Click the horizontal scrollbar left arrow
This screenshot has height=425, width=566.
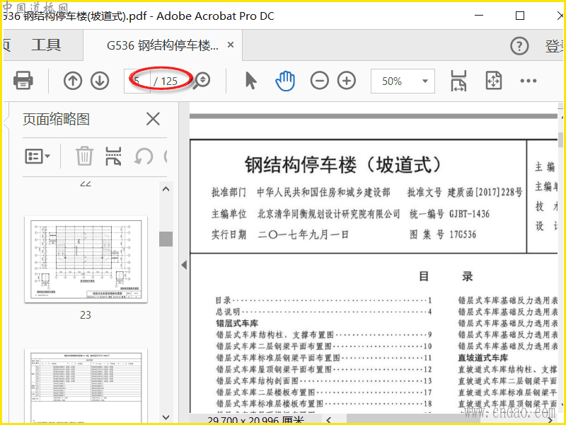click(x=328, y=420)
